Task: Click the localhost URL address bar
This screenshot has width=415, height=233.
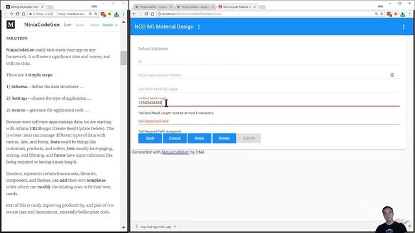Action: pos(265,14)
